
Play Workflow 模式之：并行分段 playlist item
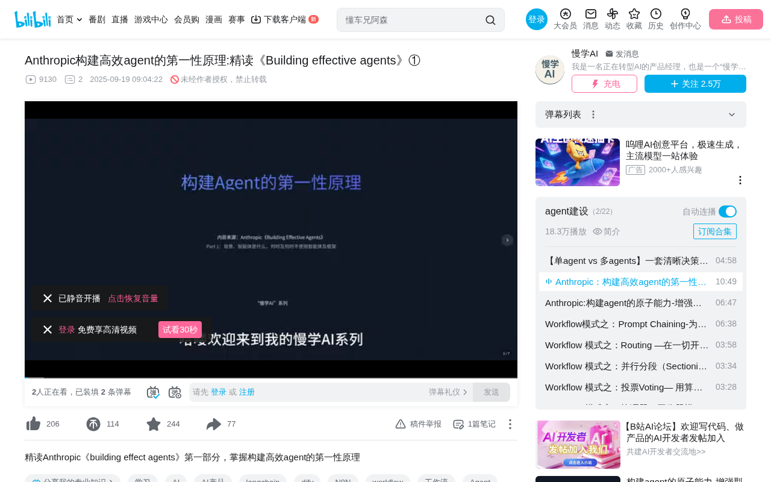[x=641, y=366]
